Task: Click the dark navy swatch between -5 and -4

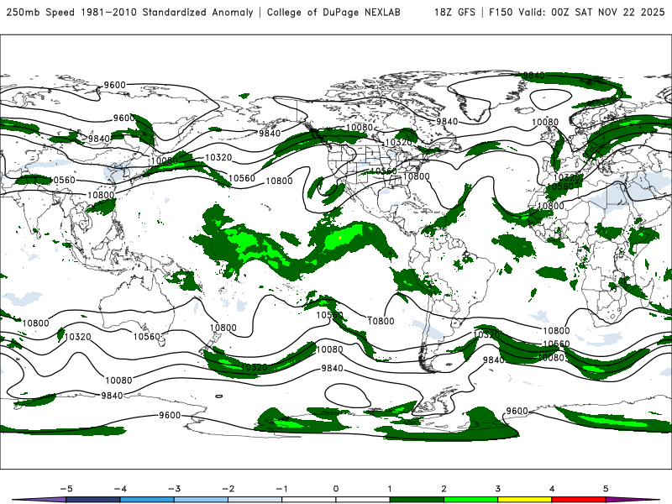Action: pyautogui.click(x=93, y=500)
